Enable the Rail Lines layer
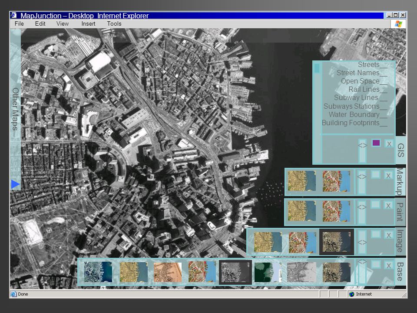Image resolution: width=417 pixels, height=313 pixels. click(x=368, y=90)
